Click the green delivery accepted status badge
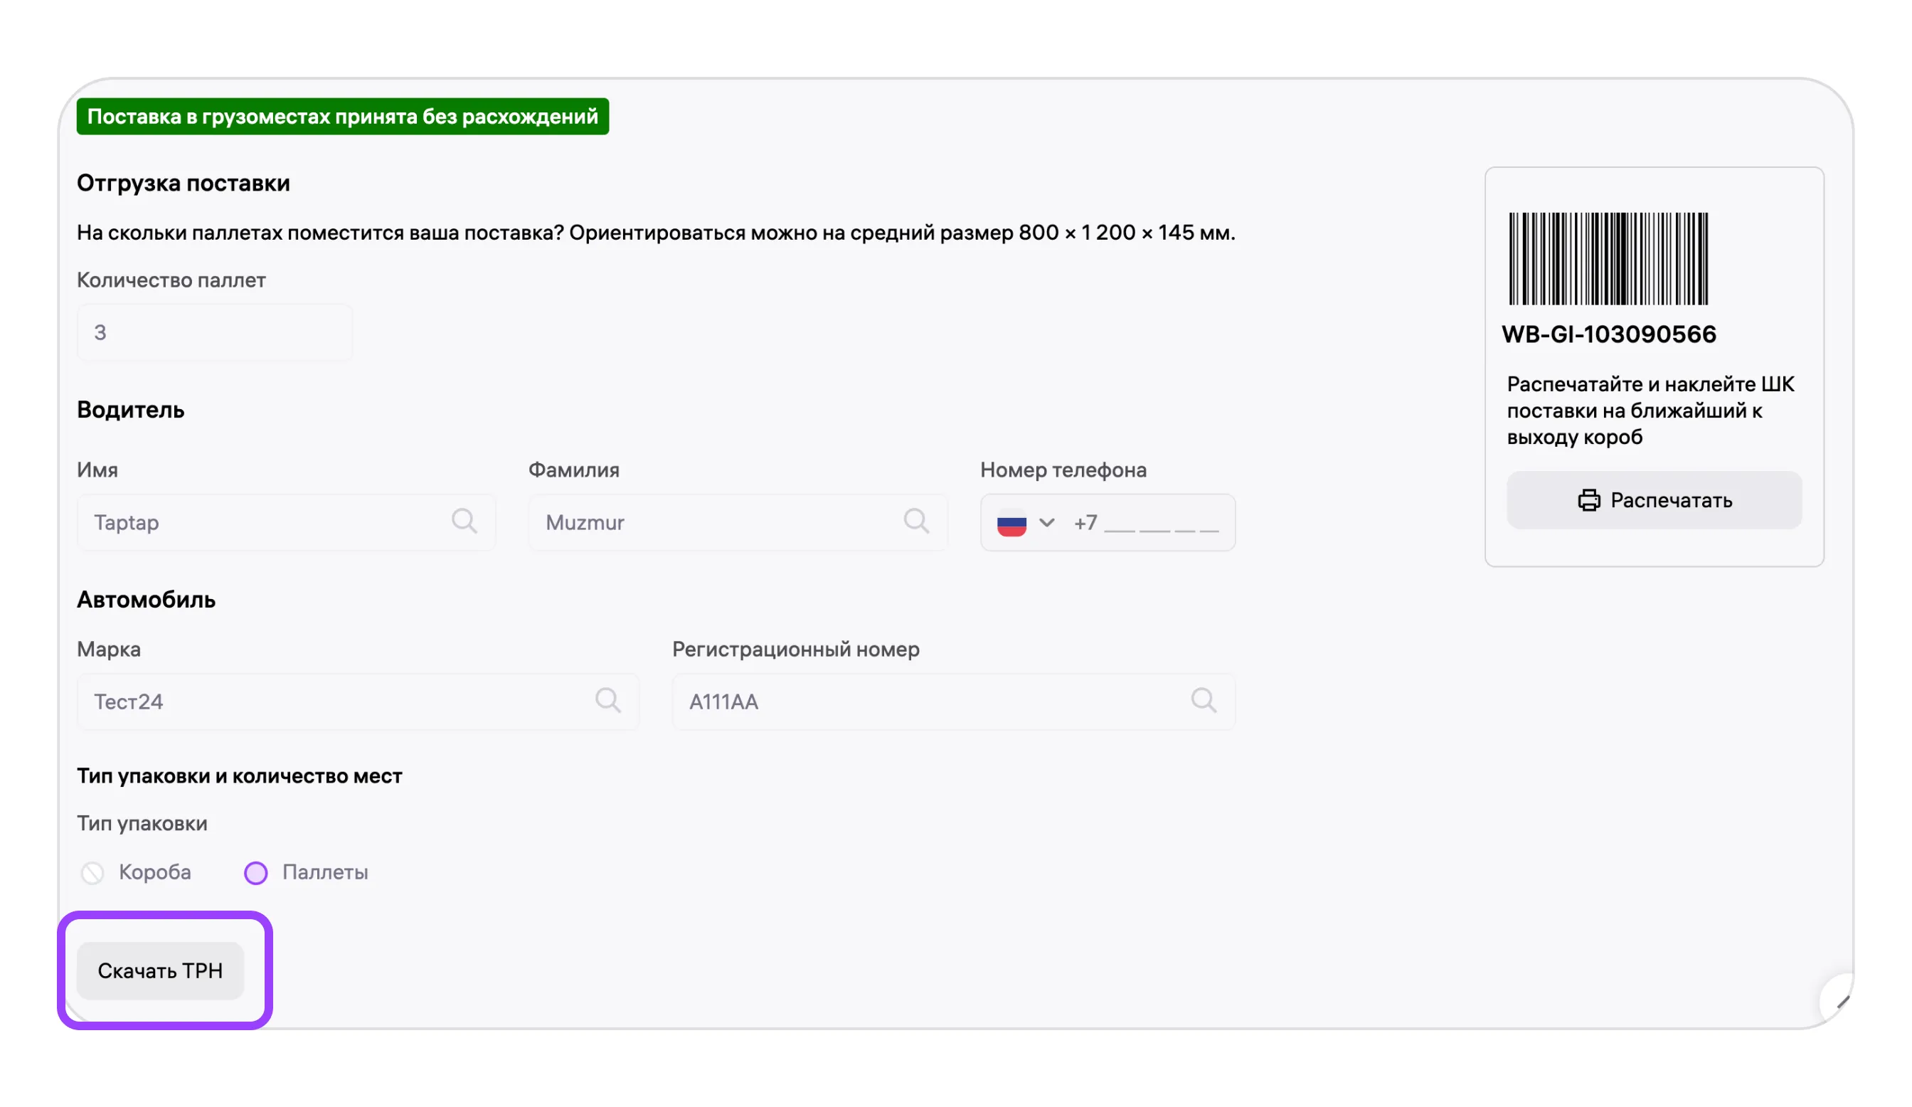This screenshot has height=1107, width=1912. tap(342, 117)
